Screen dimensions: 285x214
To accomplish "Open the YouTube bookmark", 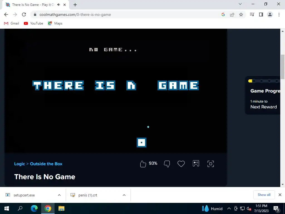I will pyautogui.click(x=33, y=23).
